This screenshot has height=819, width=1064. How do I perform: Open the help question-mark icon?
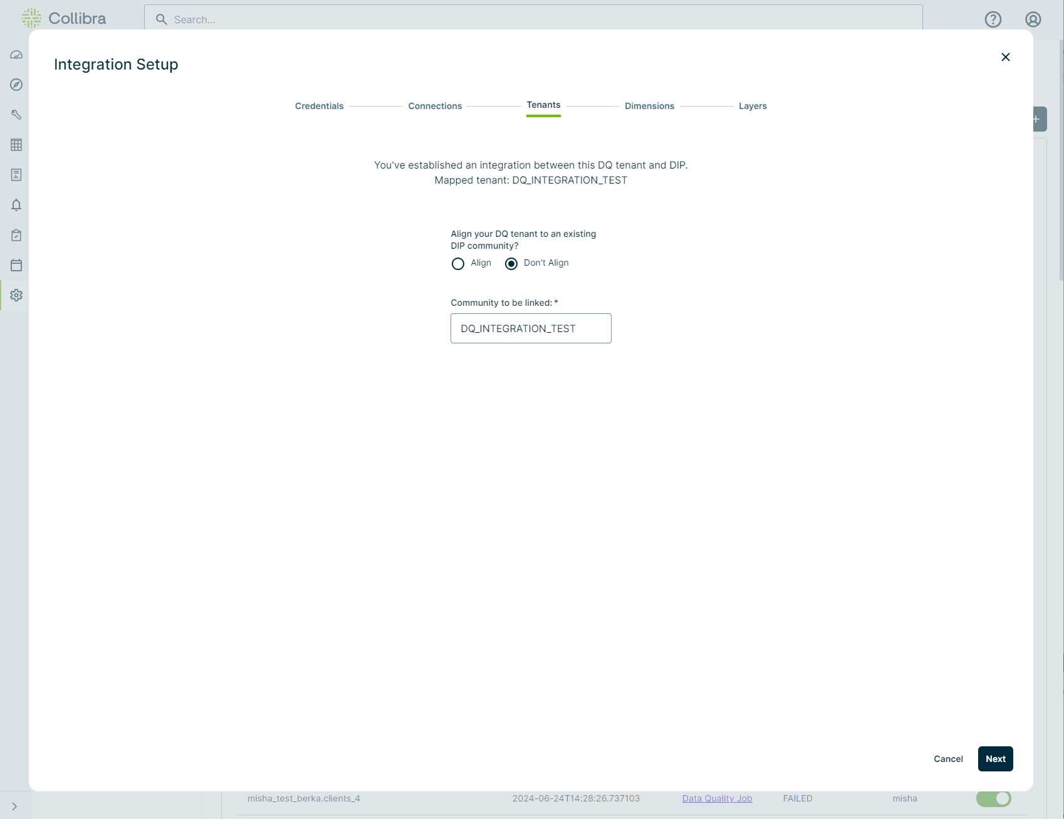pos(993,19)
